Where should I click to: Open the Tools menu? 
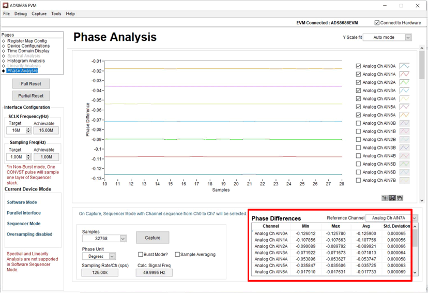click(56, 13)
